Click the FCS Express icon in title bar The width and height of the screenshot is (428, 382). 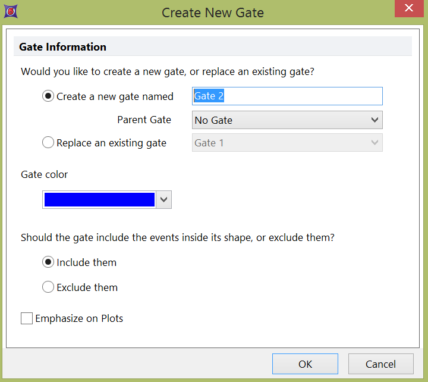tap(11, 11)
